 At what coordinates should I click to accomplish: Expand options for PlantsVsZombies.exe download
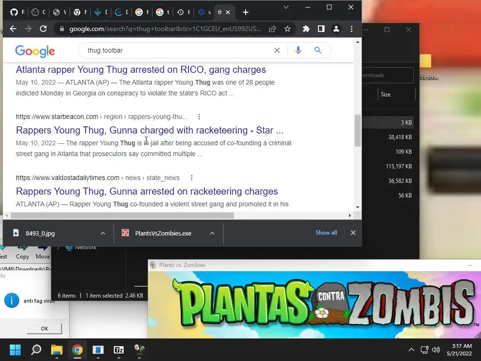(212, 233)
